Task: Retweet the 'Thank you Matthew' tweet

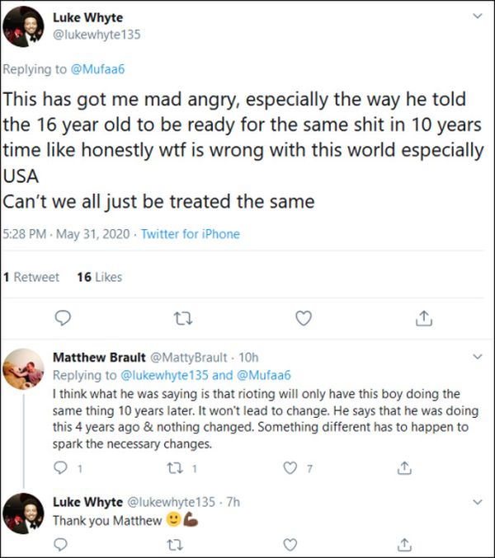Action: (174, 545)
